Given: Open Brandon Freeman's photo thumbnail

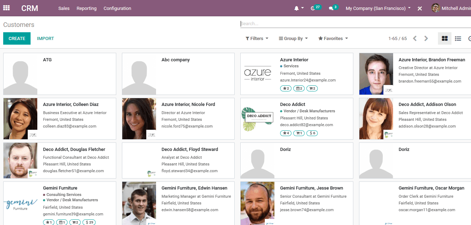Looking at the screenshot, I should (376, 74).
